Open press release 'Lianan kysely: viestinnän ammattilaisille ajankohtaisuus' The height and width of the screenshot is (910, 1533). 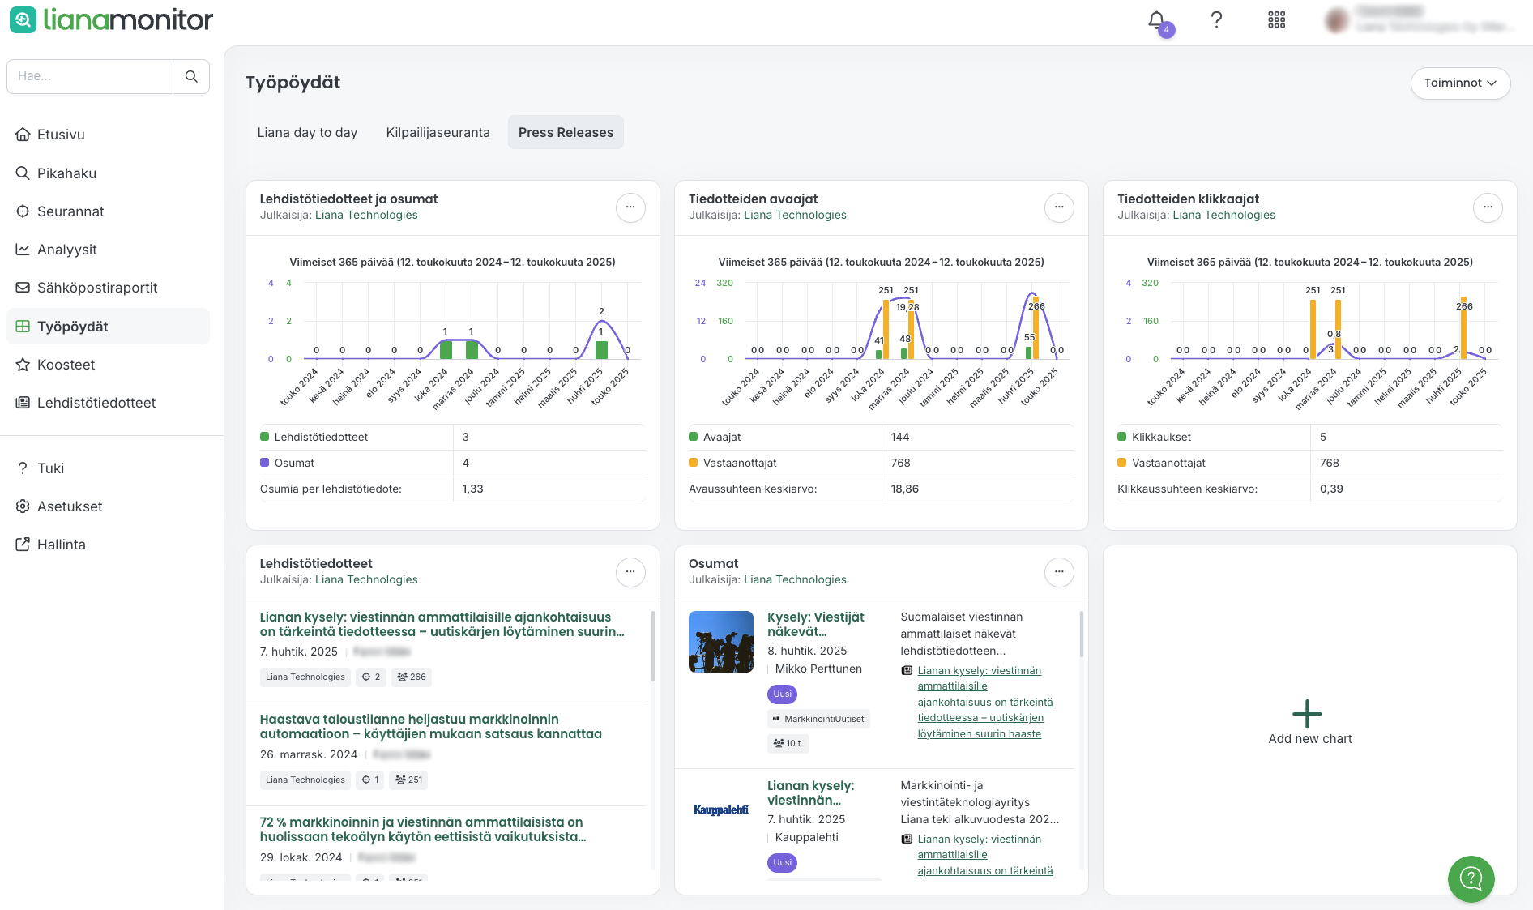tap(442, 625)
